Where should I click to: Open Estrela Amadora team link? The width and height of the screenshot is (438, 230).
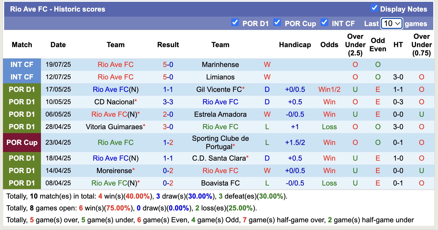tap(220, 114)
